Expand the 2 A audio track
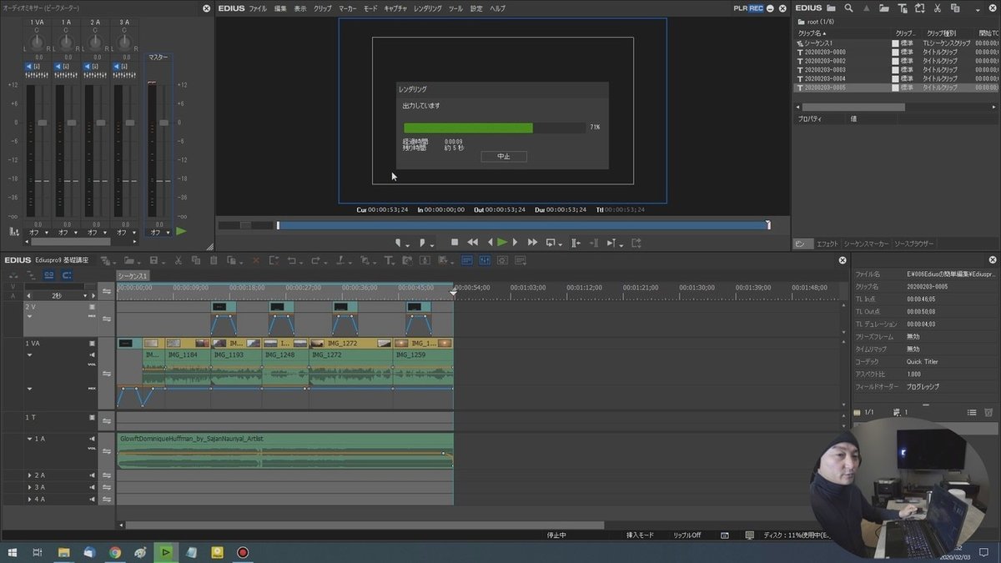The width and height of the screenshot is (1001, 563). (30, 475)
